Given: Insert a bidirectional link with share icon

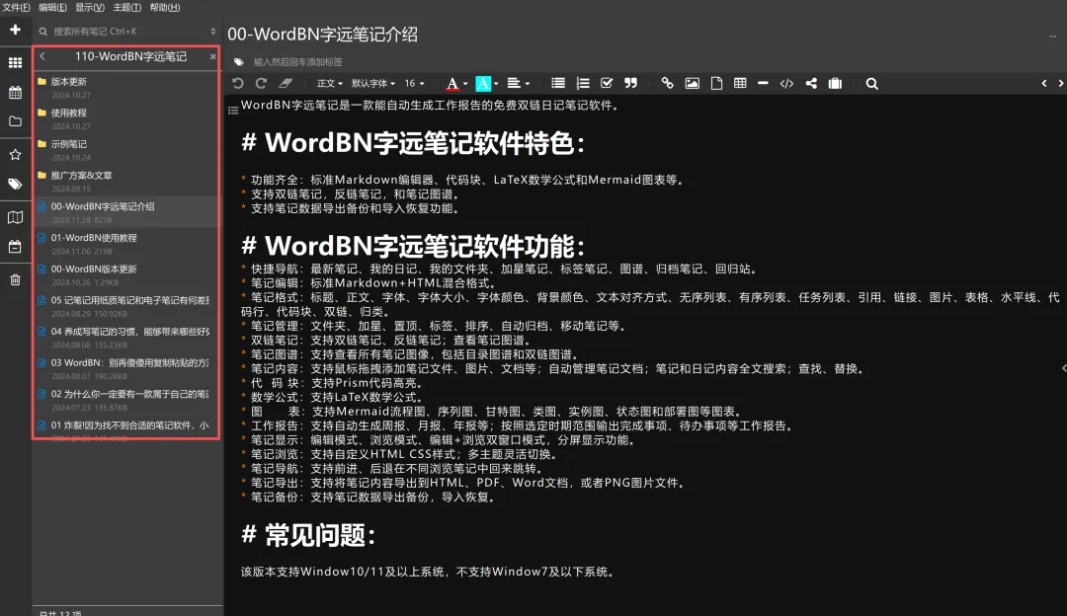Looking at the screenshot, I should 811,83.
